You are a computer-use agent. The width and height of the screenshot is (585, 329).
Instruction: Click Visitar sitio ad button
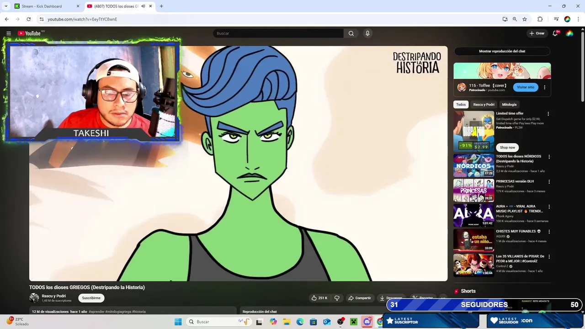pos(525,87)
